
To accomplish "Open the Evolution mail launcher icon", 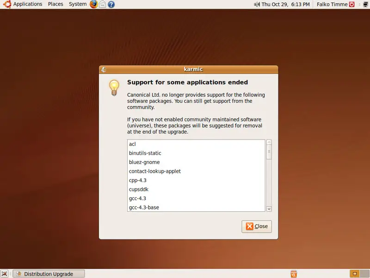I will (102, 4).
